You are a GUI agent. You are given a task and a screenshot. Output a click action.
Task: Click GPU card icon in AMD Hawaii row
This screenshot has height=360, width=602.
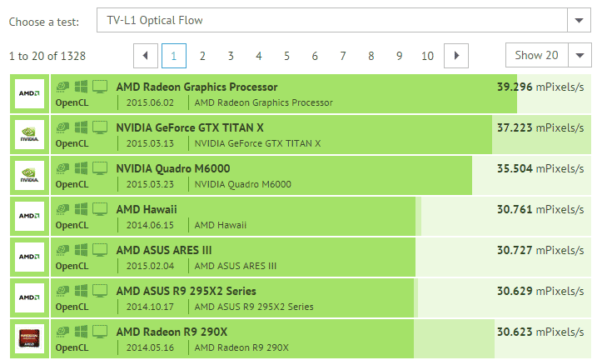coord(62,209)
